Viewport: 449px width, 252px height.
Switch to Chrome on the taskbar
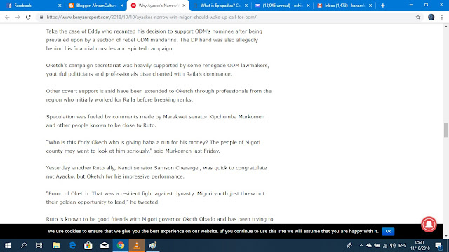click(x=121, y=246)
